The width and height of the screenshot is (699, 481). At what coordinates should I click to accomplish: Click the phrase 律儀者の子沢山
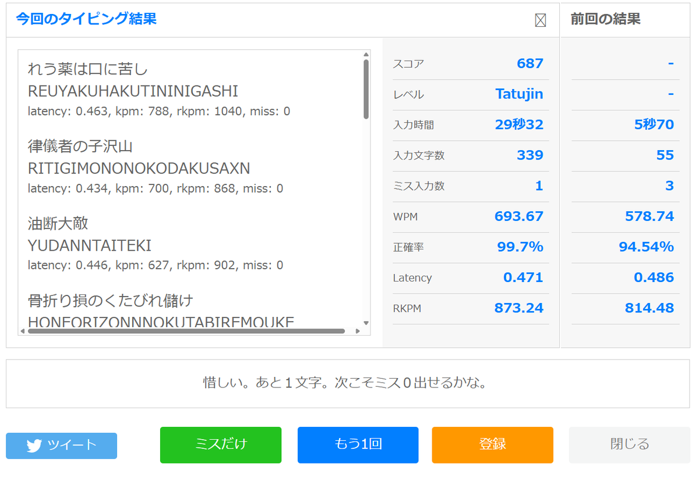pos(80,146)
